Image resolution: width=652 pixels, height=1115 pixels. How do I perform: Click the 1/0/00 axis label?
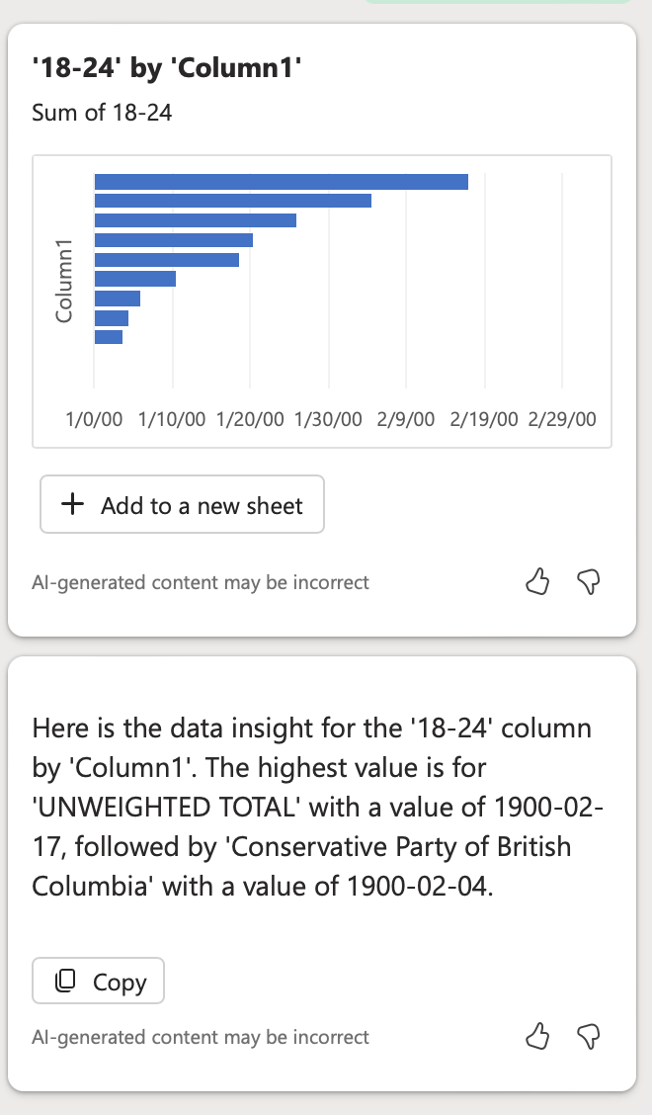tap(94, 419)
